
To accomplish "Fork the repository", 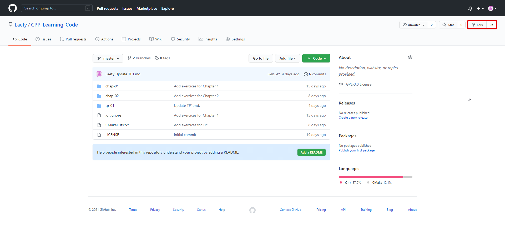I will coord(477,25).
